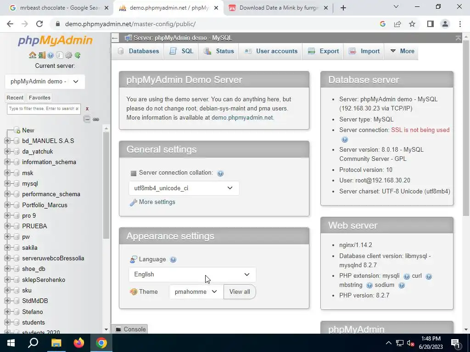Clear the database filter with red X
The width and height of the screenshot is (470, 352).
pyautogui.click(x=87, y=109)
